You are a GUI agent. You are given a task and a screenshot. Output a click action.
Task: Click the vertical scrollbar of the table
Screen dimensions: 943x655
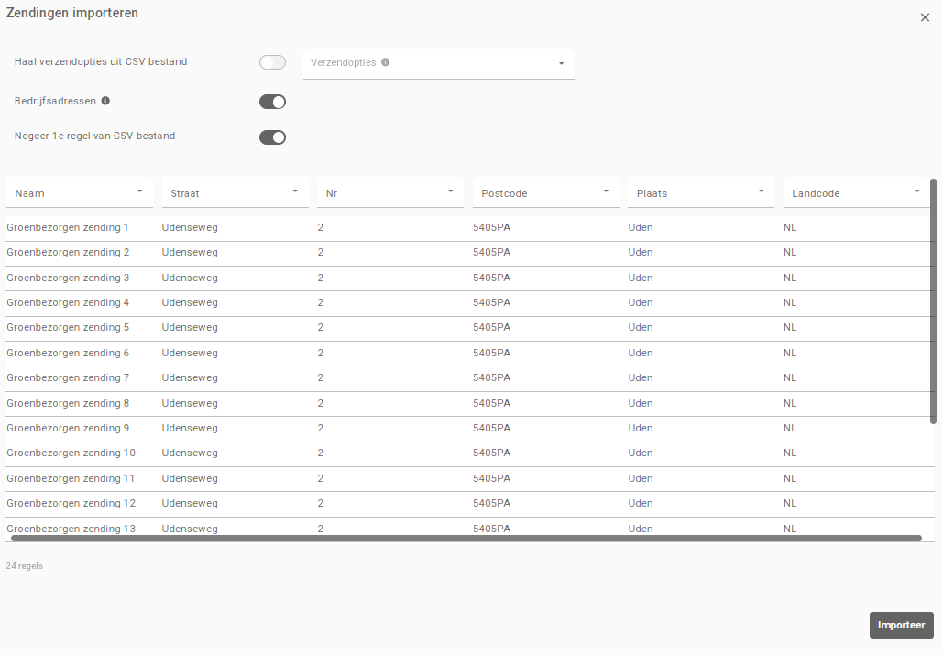pyautogui.click(x=933, y=302)
